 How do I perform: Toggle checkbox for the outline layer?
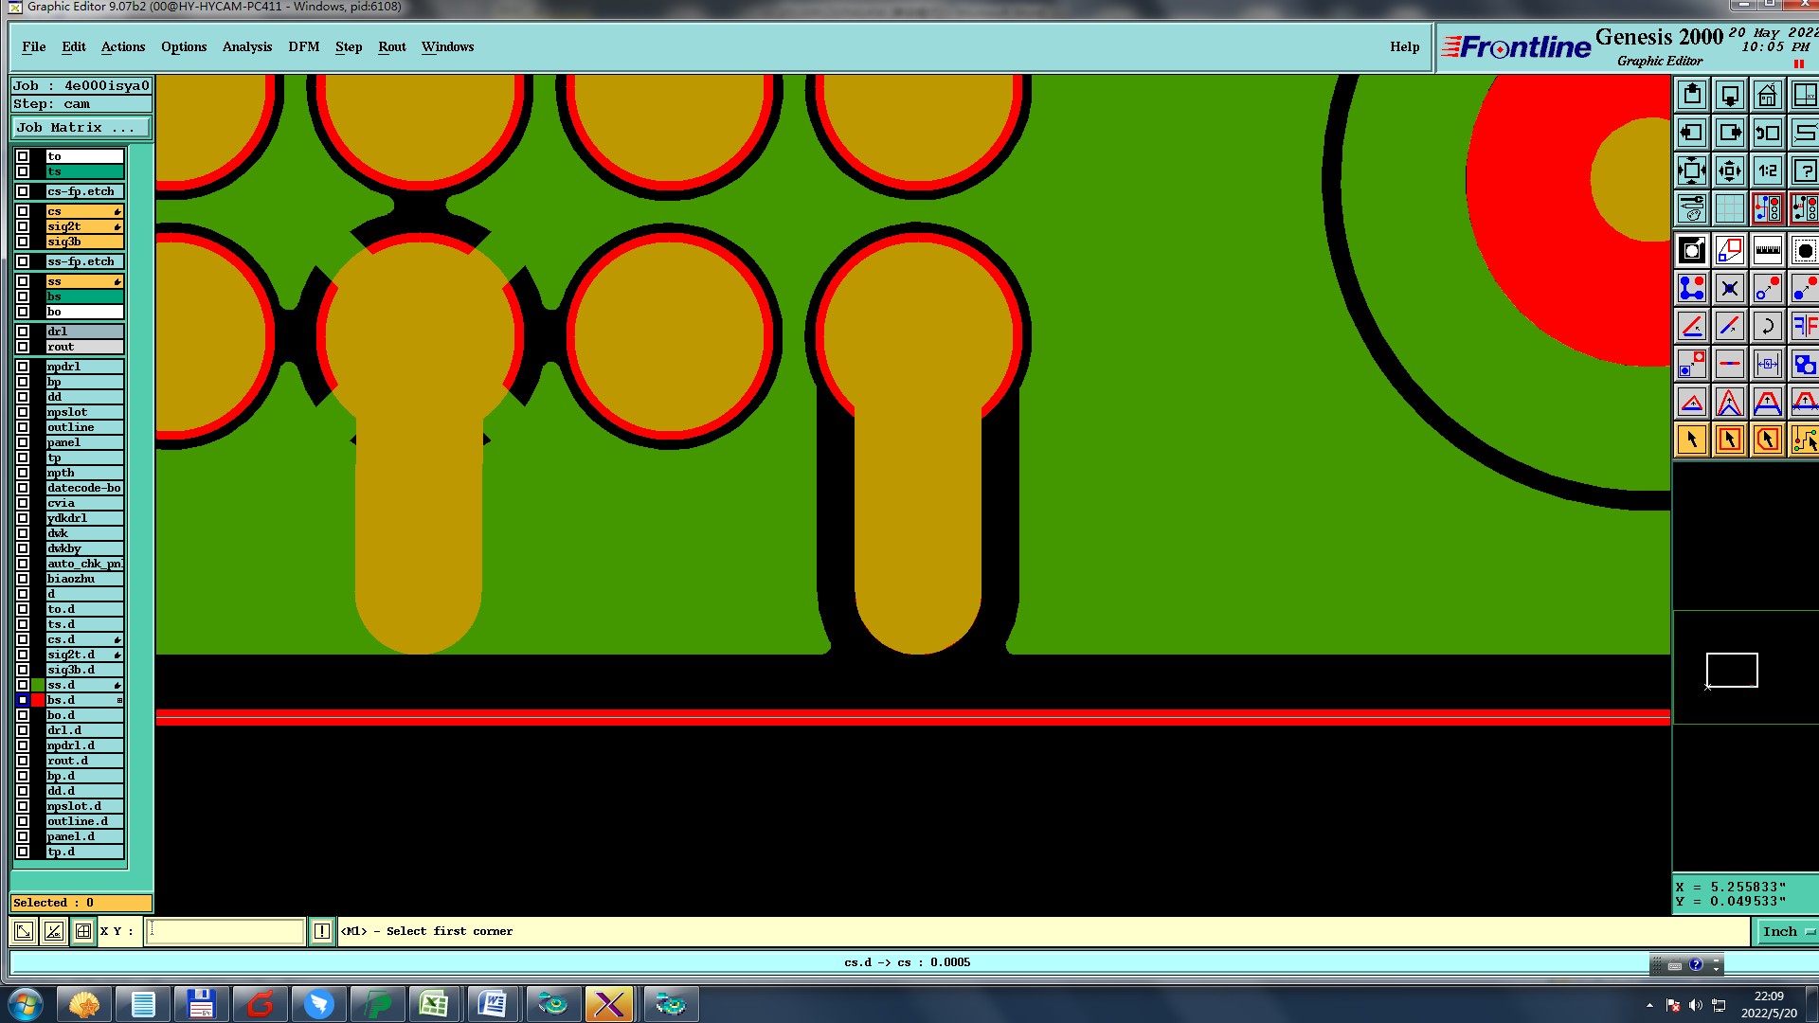23,427
